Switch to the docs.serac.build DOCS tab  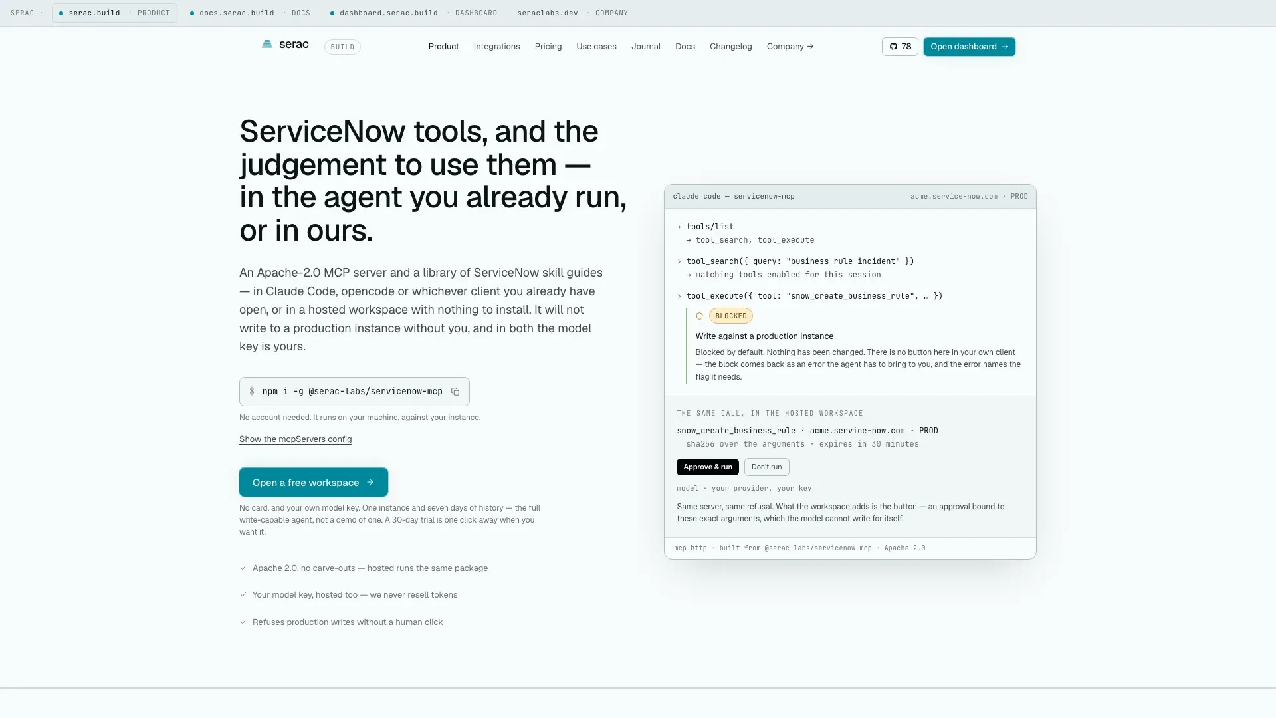250,13
